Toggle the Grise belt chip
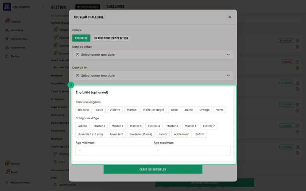This screenshot has width=306, height=191. (x=174, y=110)
